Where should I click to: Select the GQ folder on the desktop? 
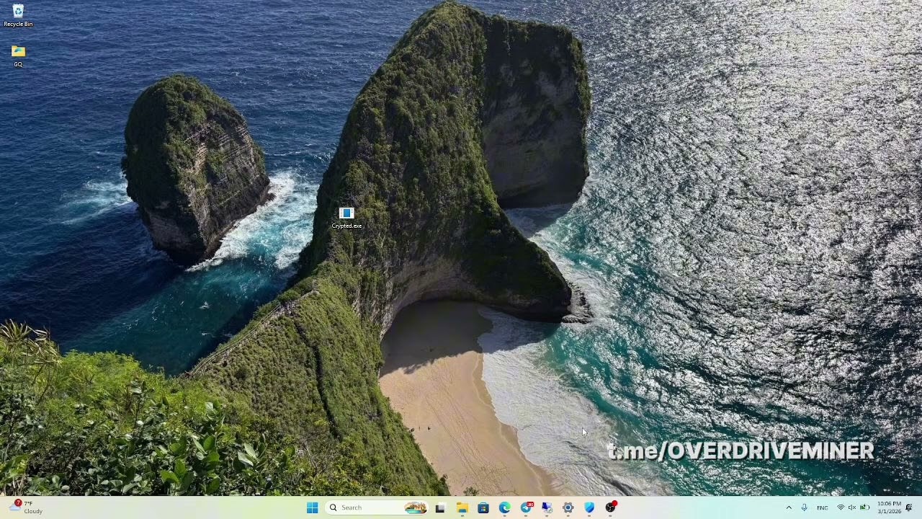pyautogui.click(x=18, y=52)
